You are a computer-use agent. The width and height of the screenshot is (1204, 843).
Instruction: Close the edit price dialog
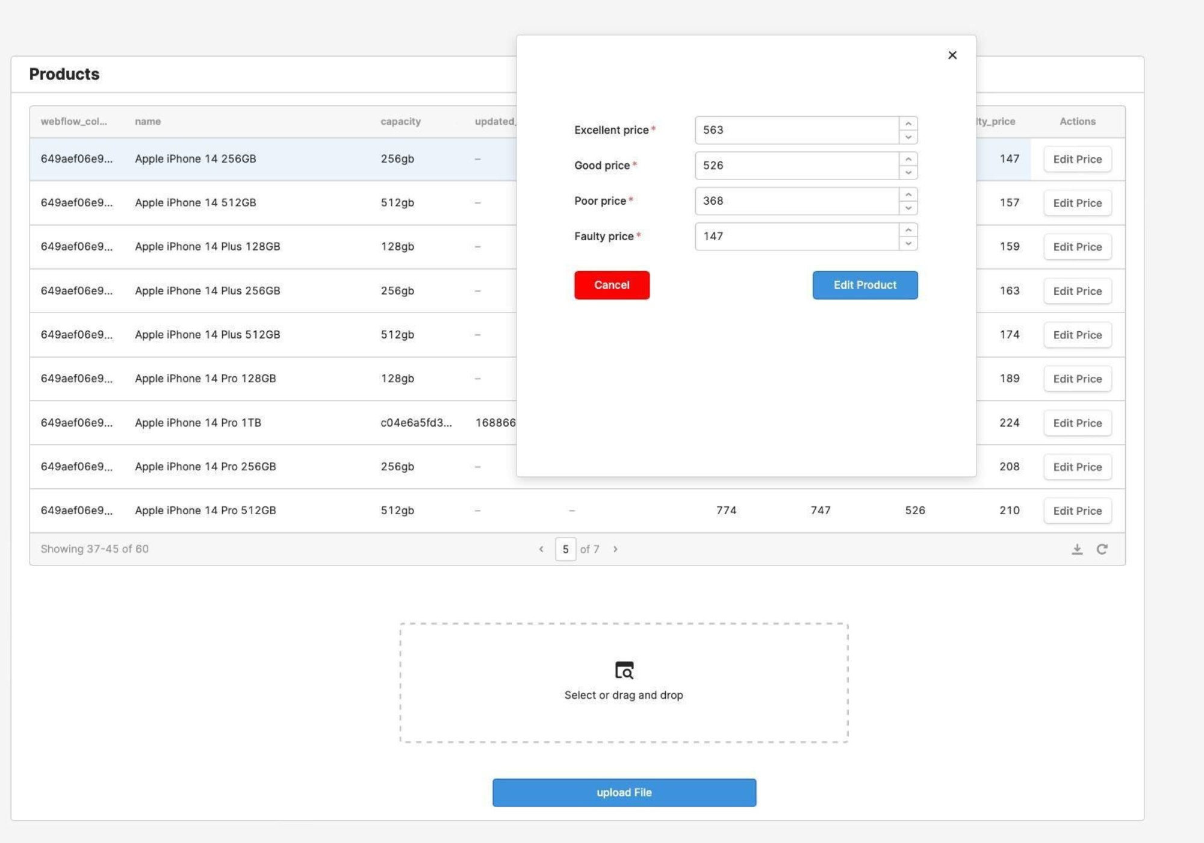point(952,55)
